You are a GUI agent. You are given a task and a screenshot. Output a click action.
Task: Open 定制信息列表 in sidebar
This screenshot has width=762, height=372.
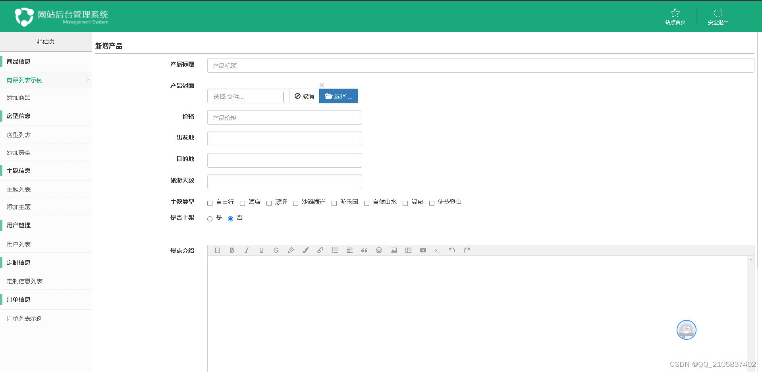(x=46, y=281)
